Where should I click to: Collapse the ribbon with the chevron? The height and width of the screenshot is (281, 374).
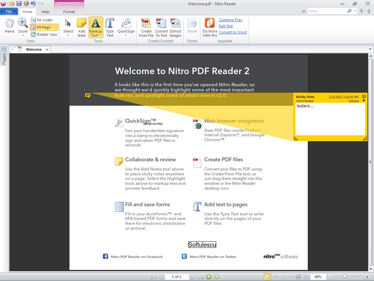point(304,11)
